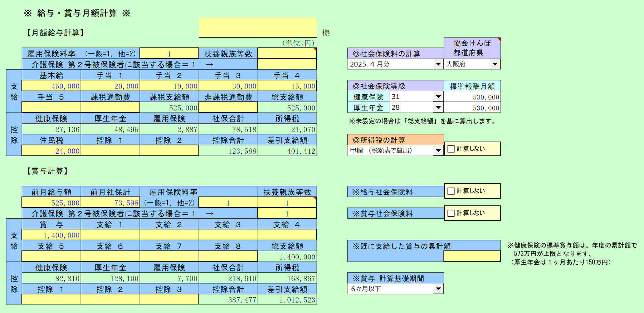Screen dimensions: 644x313
Task: Select monthly 健康保険 value 27,136
Action: 52,129
